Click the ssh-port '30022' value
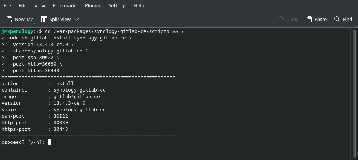The height and width of the screenshot is (160, 358). click(x=61, y=116)
